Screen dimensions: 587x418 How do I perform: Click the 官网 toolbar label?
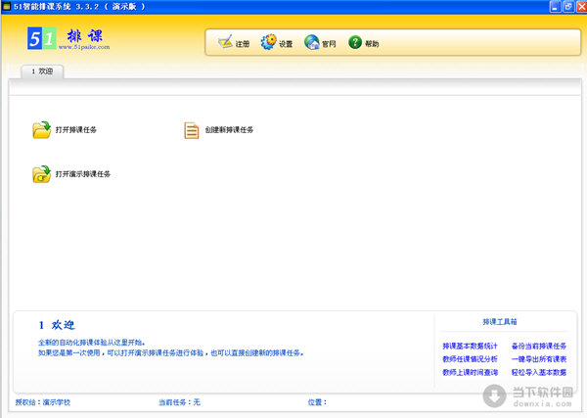(x=329, y=44)
